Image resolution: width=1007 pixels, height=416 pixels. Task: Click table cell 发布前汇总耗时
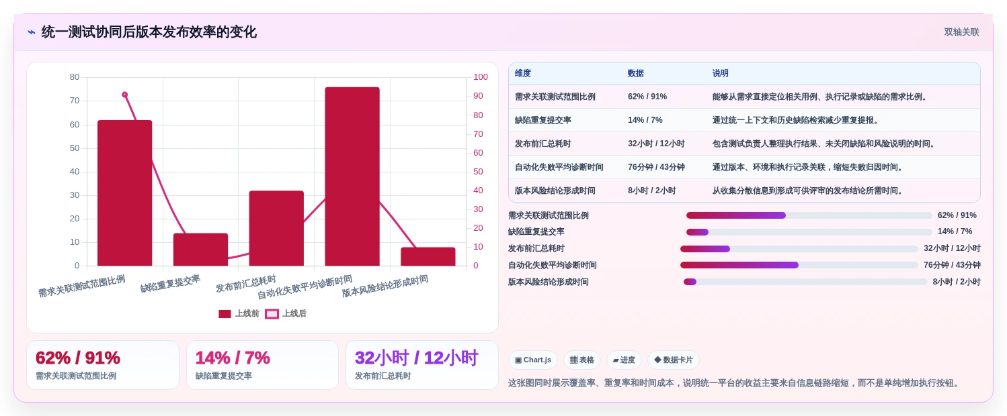point(543,144)
